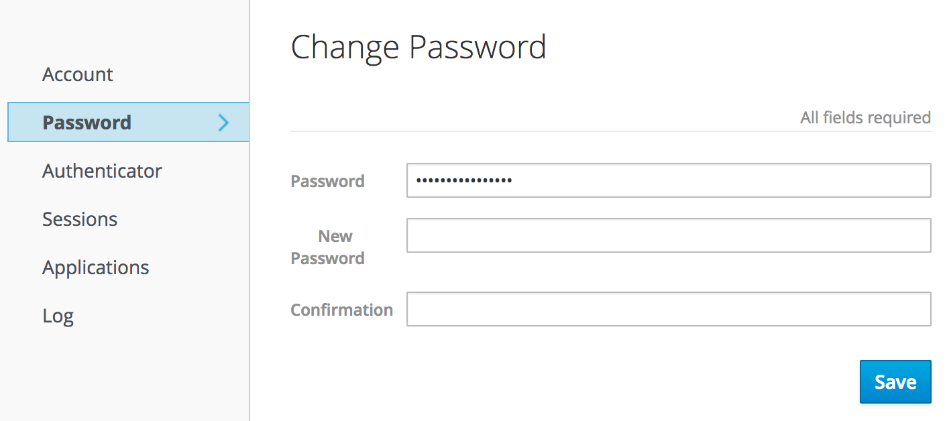Click the chevron arrow beside Password
Screen dimensions: 947x421
[x=224, y=122]
